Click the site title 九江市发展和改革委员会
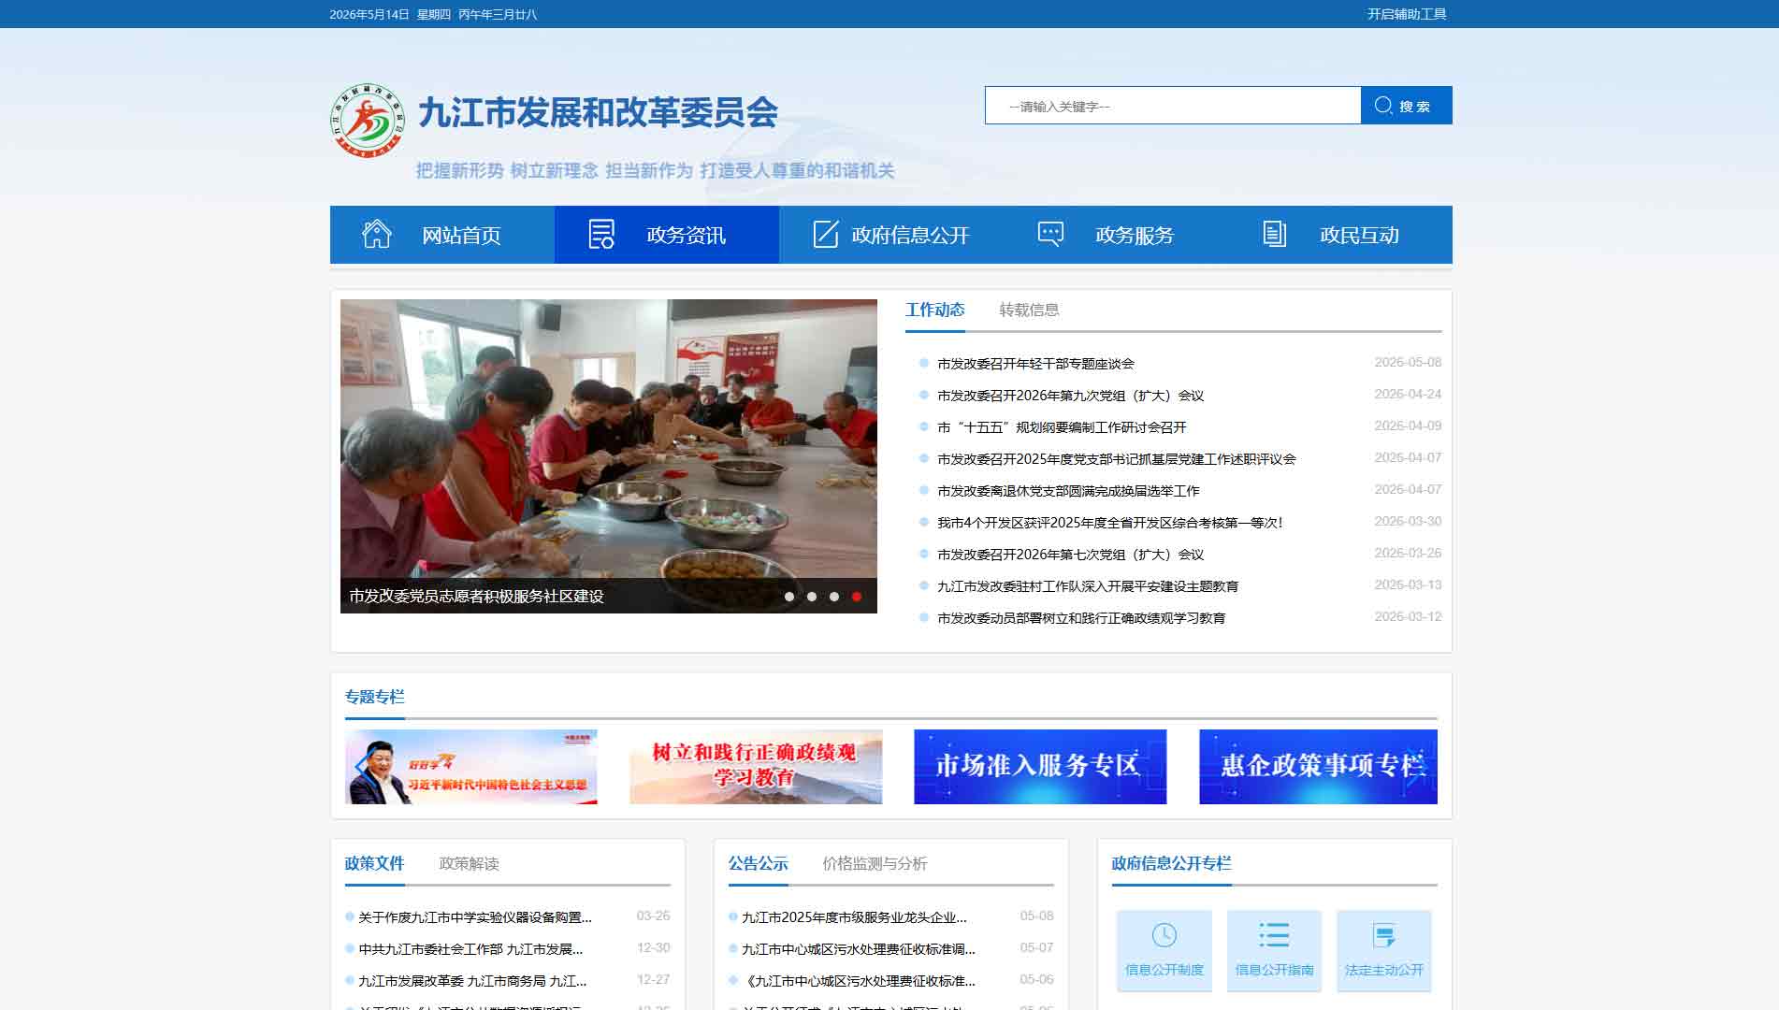 pyautogui.click(x=598, y=112)
